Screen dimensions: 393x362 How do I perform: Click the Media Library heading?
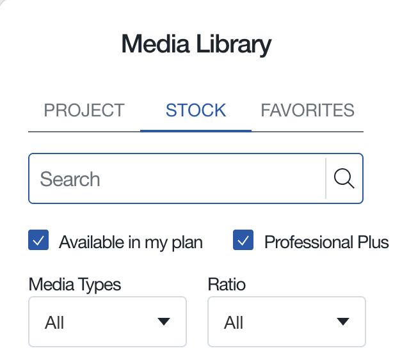(196, 45)
